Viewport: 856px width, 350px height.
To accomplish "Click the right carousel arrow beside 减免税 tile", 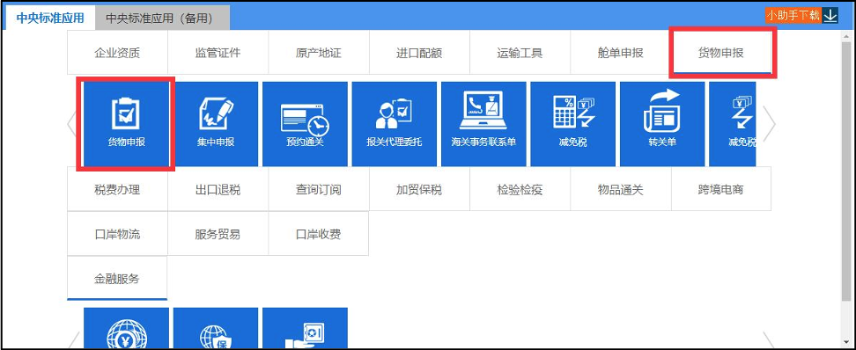I will tap(769, 124).
